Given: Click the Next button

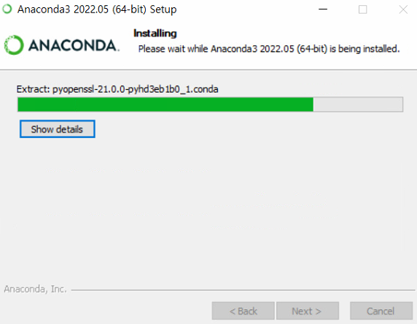Looking at the screenshot, I should 308,311.
